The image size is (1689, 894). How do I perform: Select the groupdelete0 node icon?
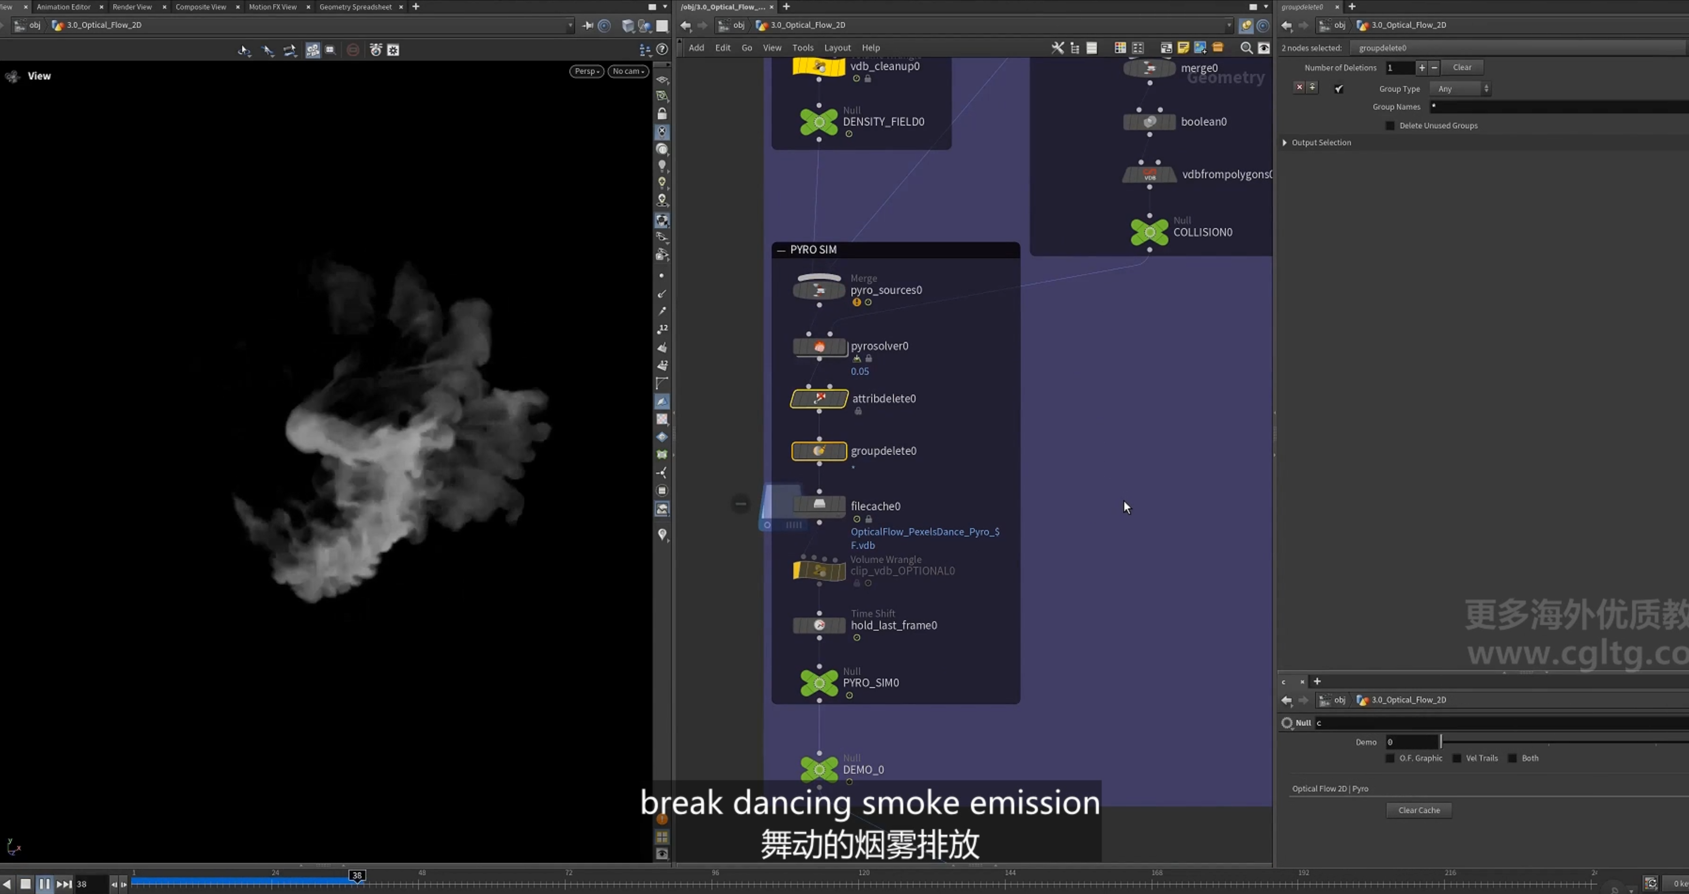(819, 451)
